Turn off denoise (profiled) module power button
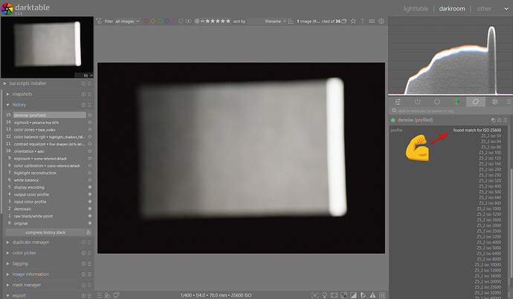 pyautogui.click(x=393, y=119)
